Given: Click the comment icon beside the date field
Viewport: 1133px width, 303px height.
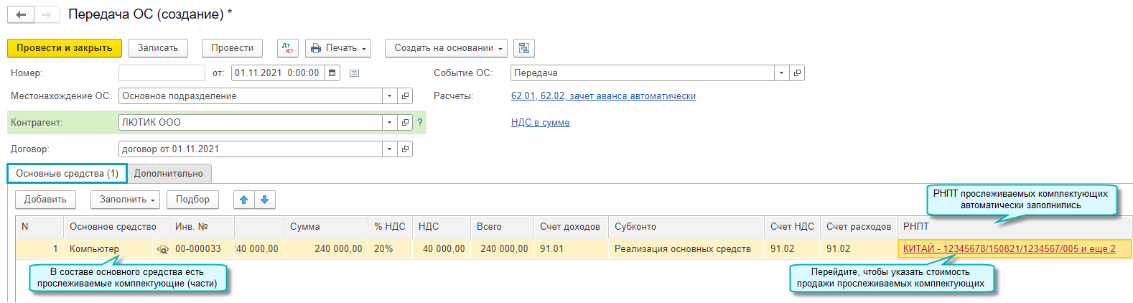Looking at the screenshot, I should 354,73.
